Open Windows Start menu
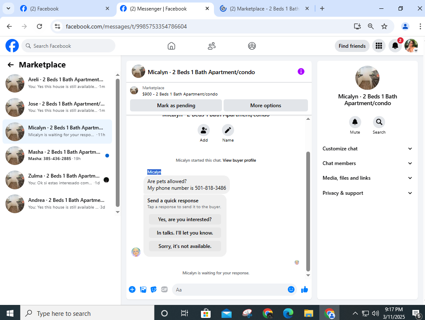425x320 pixels. (10, 313)
